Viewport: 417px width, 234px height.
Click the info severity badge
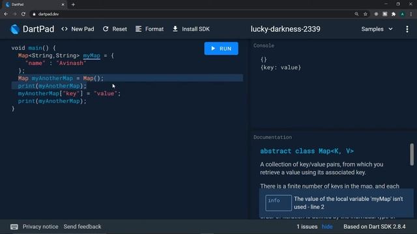click(278, 203)
